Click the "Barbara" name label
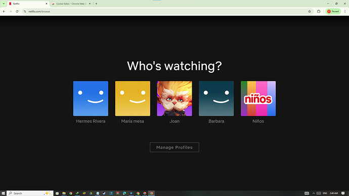349x196 pixels. tap(216, 121)
